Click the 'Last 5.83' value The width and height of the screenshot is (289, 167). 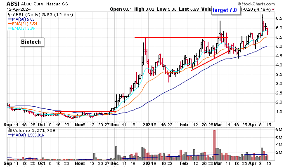click(189, 9)
